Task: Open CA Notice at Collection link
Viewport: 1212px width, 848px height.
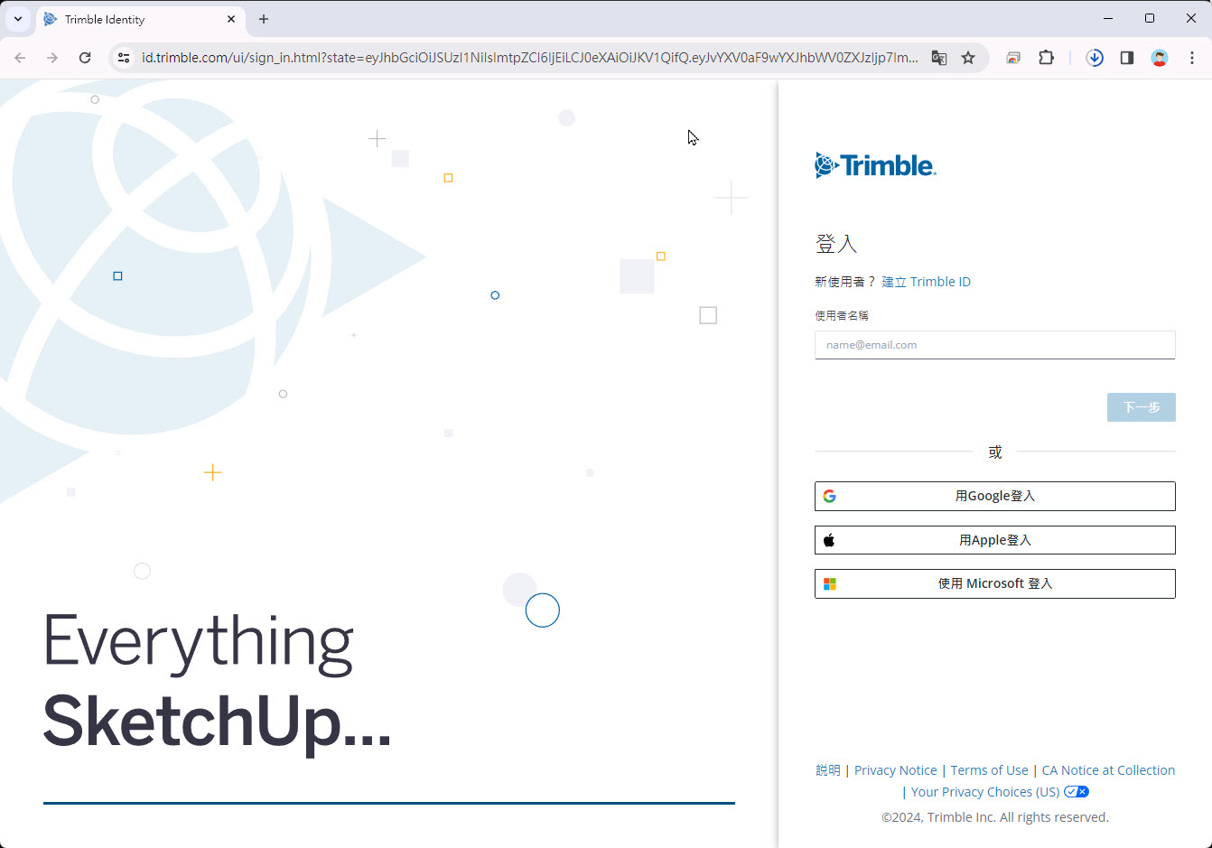Action: (1108, 770)
